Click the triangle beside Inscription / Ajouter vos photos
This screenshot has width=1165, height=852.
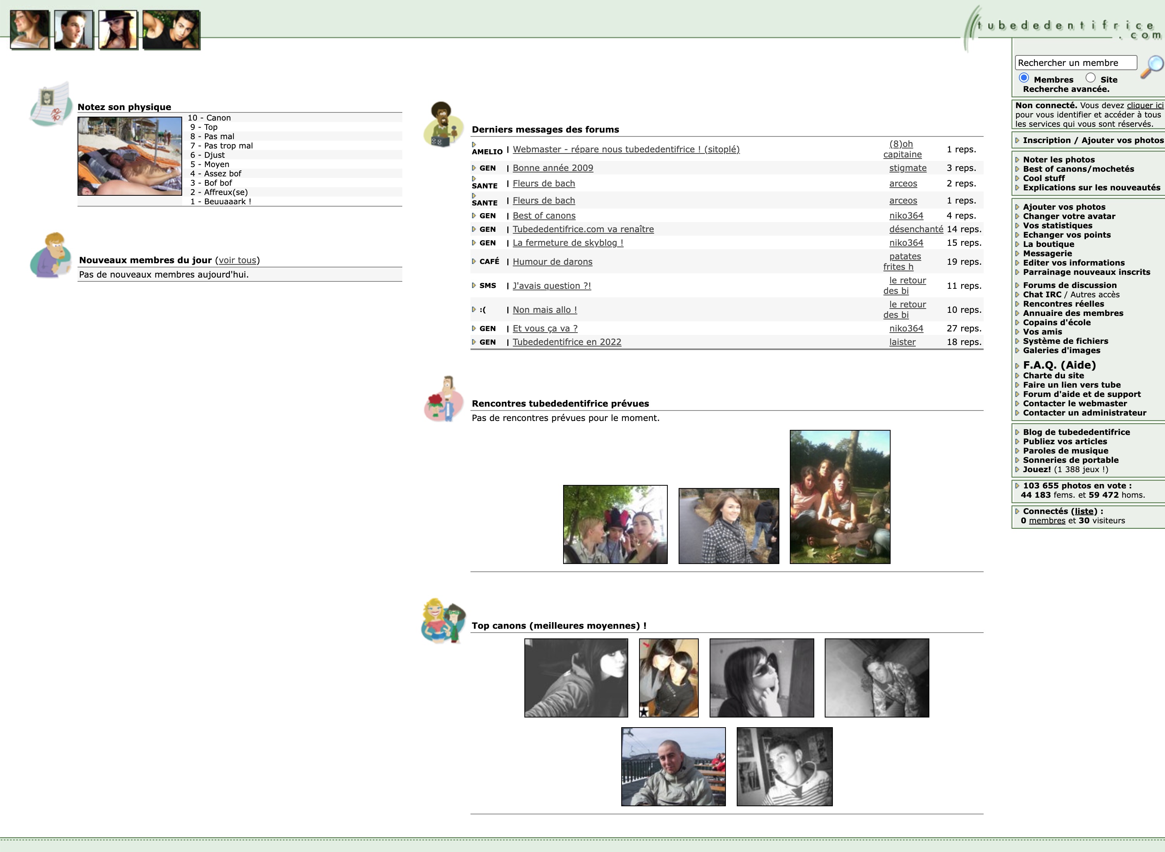(1017, 140)
